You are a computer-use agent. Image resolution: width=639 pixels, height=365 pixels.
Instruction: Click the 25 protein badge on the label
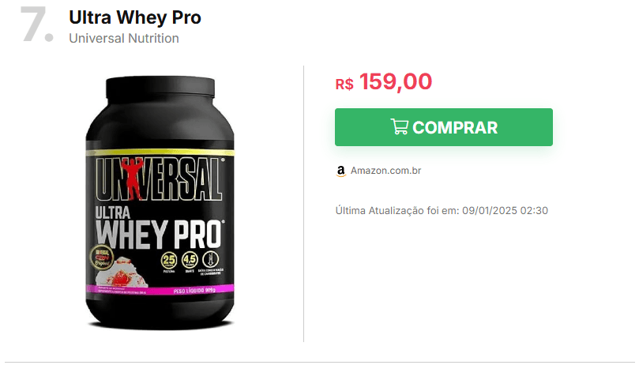(169, 260)
